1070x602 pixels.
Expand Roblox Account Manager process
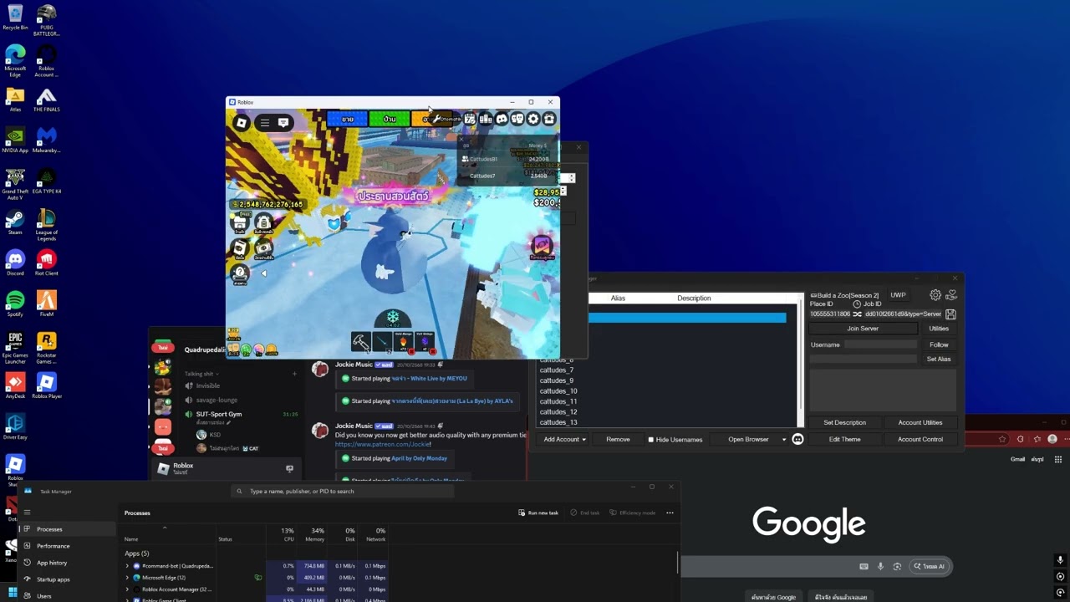pyautogui.click(x=127, y=589)
